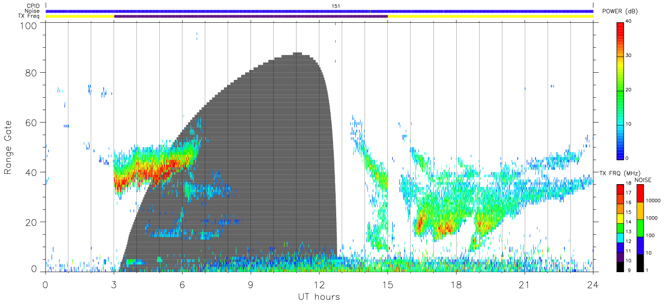
Task: Click the purple segment of the TX Freq strip
Action: click(251, 16)
